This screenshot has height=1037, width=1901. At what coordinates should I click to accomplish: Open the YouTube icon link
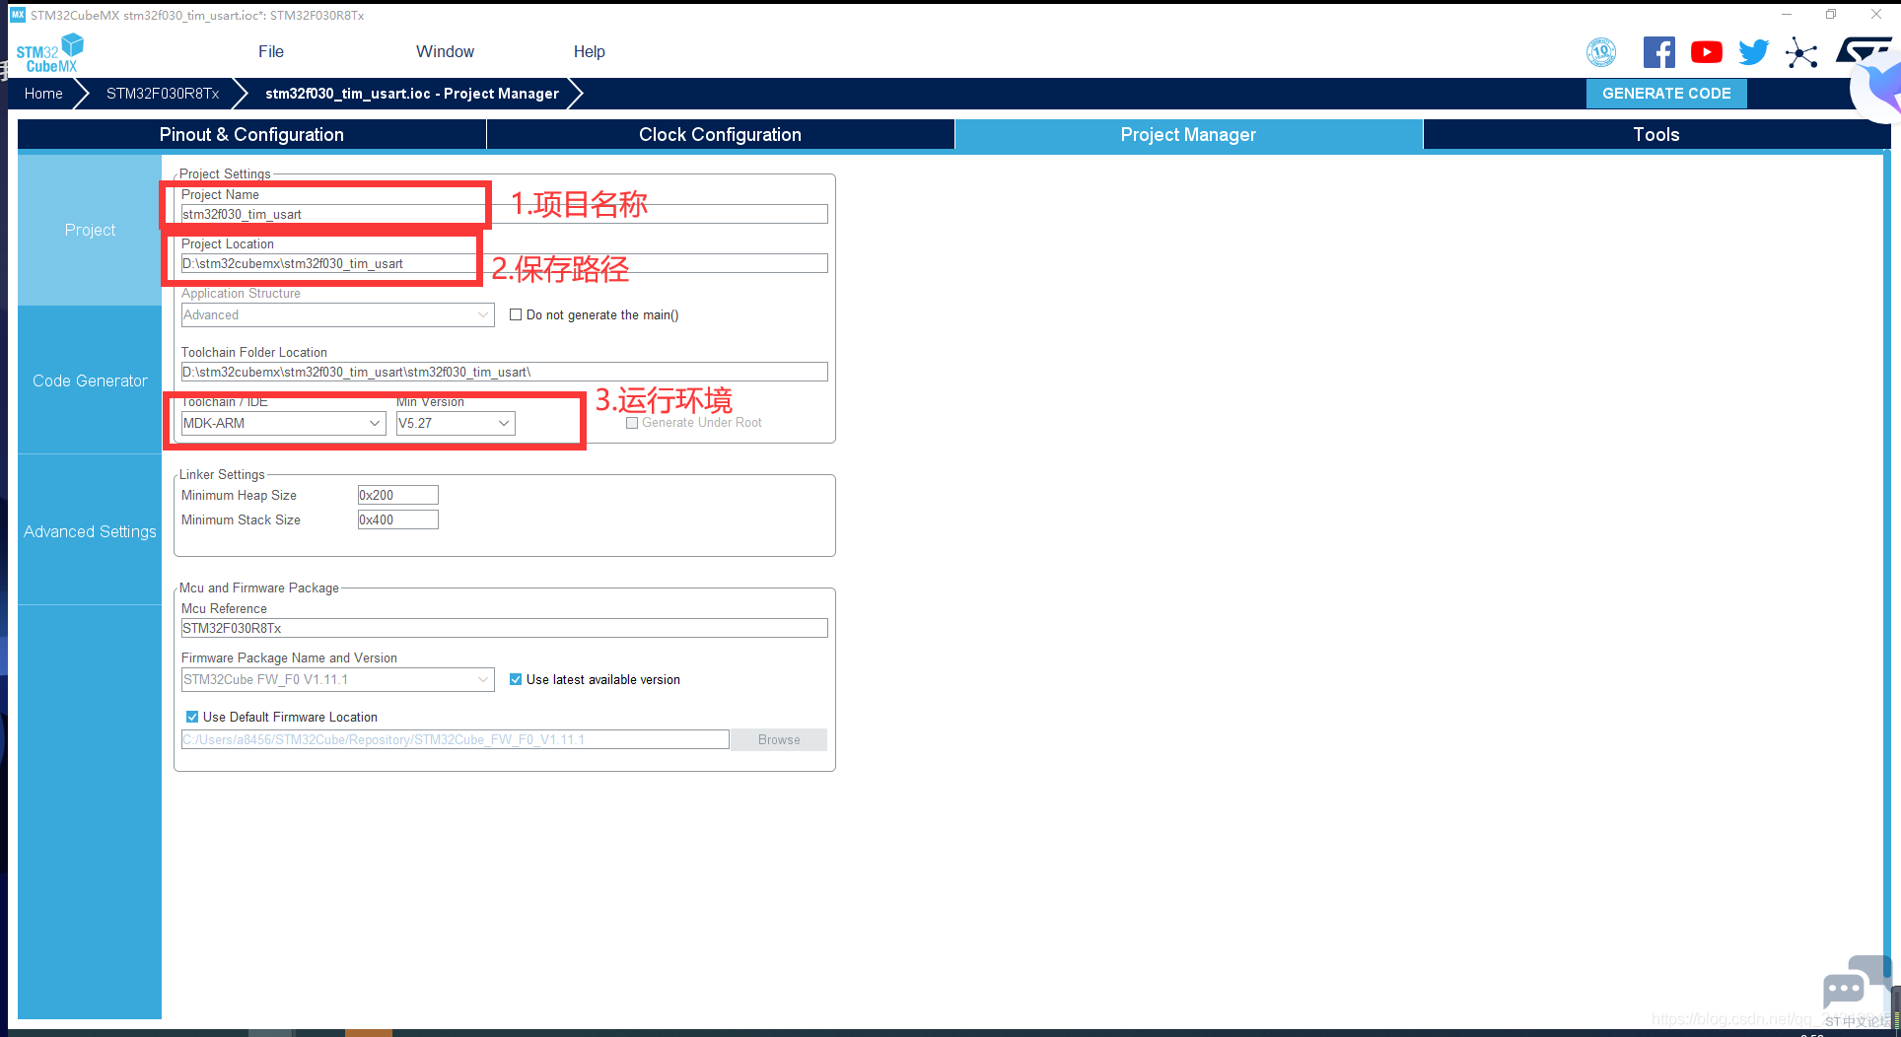(1707, 52)
